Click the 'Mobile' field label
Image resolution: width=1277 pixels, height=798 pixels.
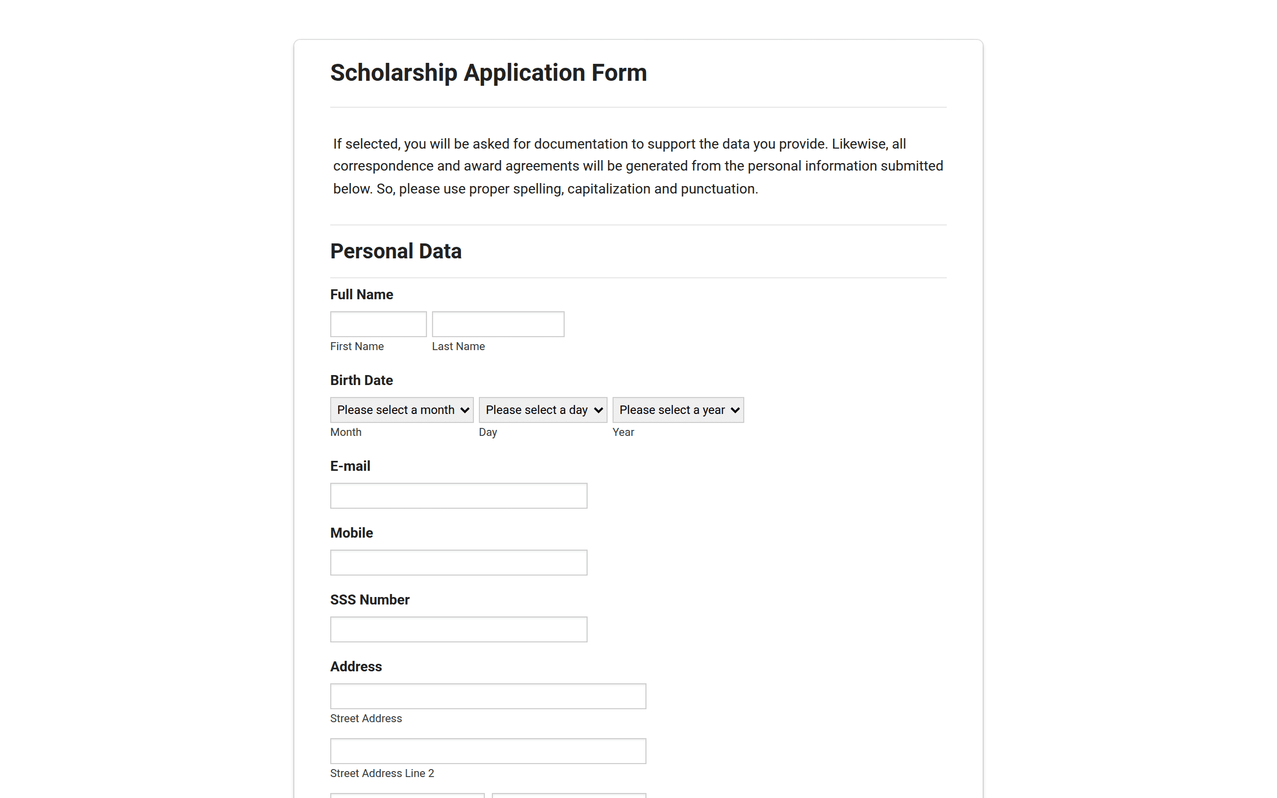click(352, 533)
